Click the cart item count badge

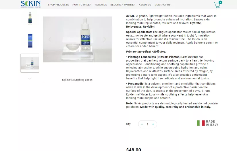click(x=220, y=2)
